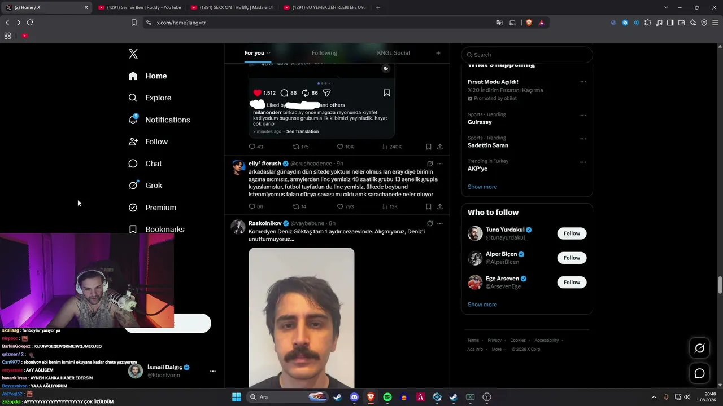Viewport: 723px width, 406px height.
Task: Open Spotify from the taskbar
Action: (x=387, y=397)
